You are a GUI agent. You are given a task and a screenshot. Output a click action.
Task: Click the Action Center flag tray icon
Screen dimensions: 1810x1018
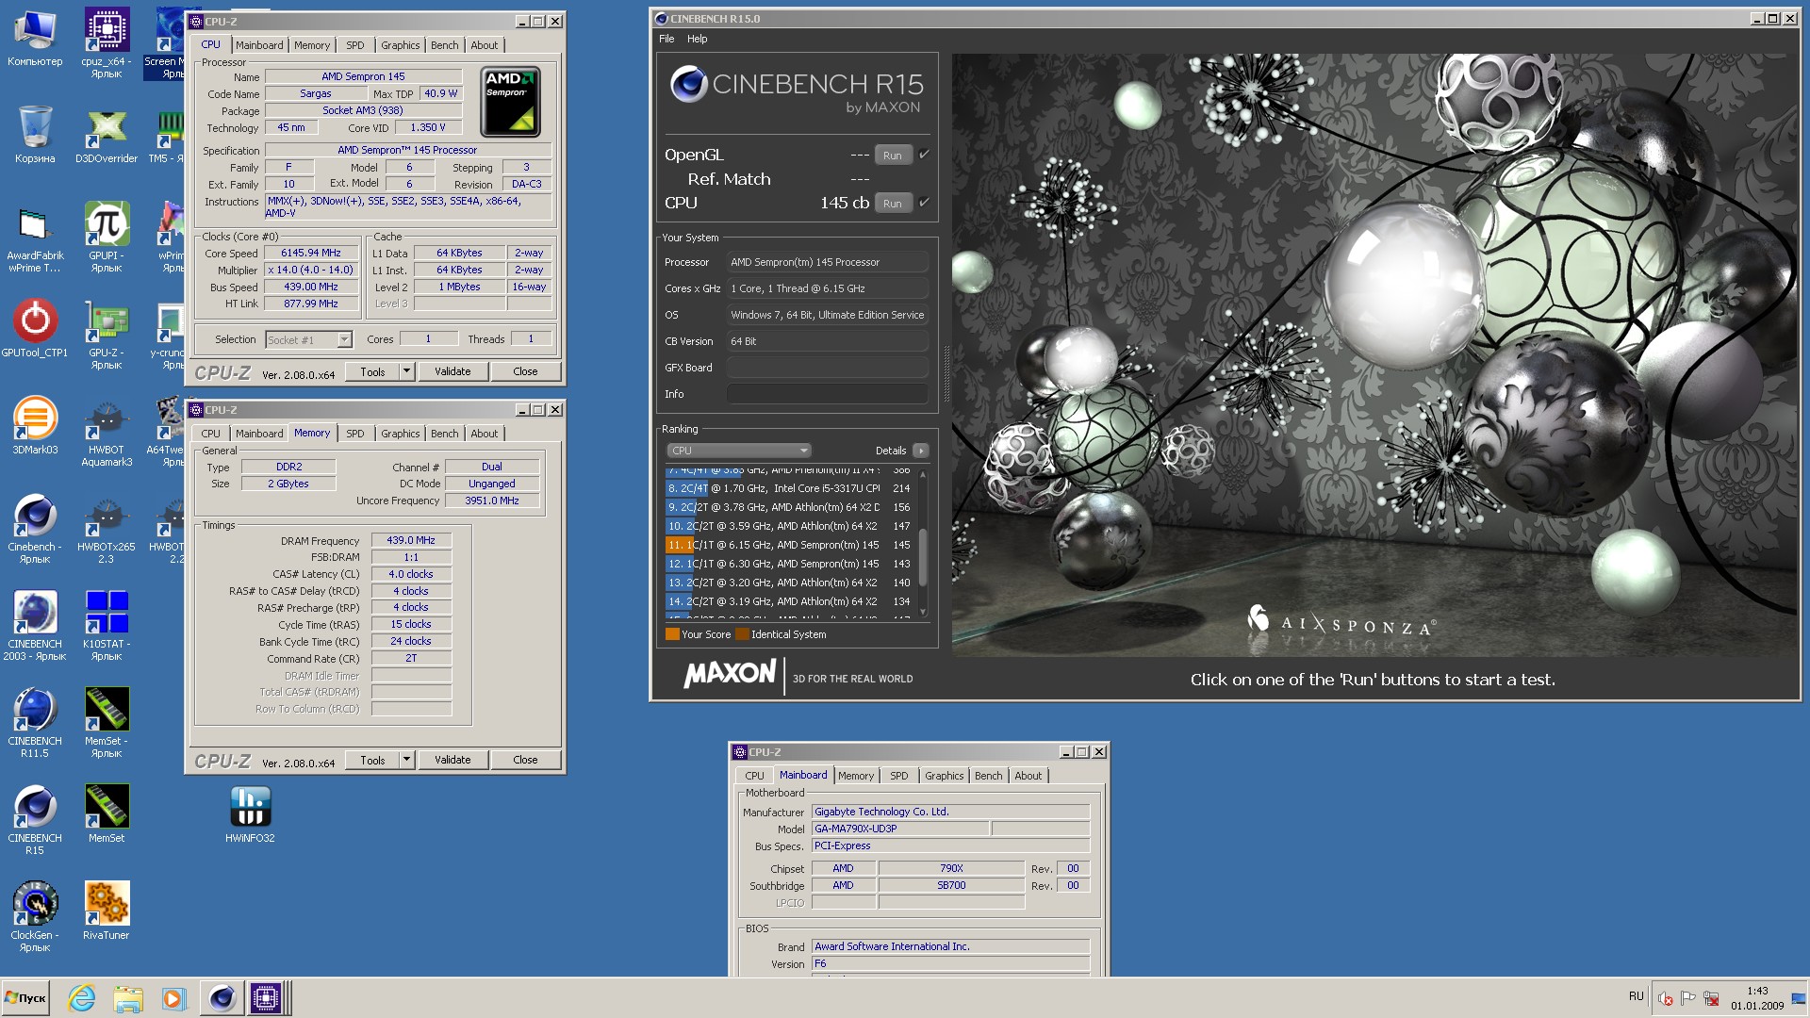point(1688,998)
